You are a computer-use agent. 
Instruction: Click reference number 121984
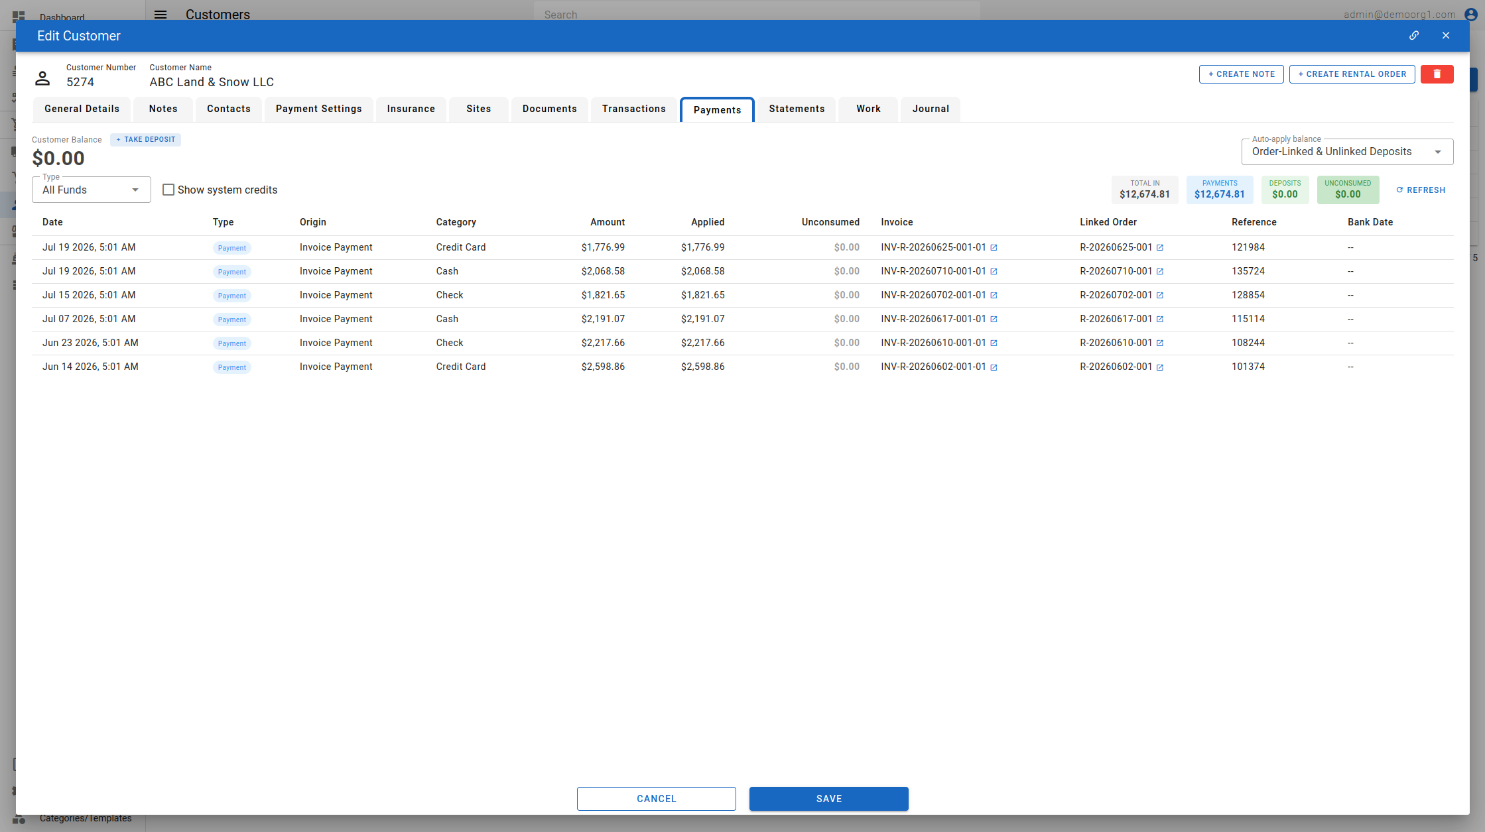(x=1248, y=248)
